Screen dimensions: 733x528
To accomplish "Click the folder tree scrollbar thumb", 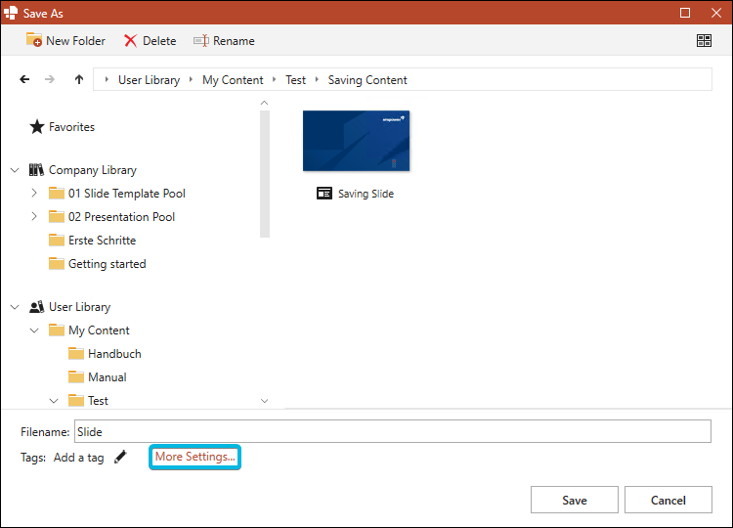I will (265, 174).
